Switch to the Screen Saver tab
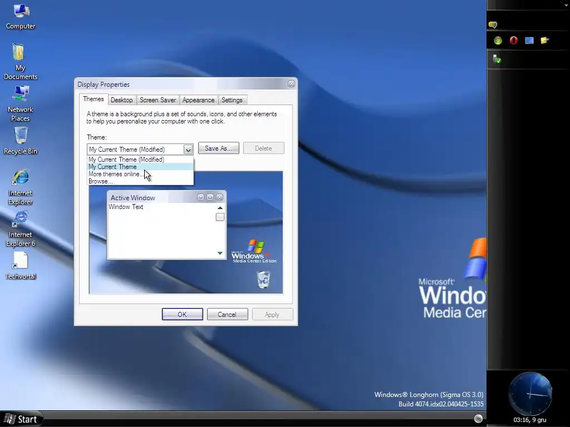This screenshot has height=427, width=570. tap(158, 100)
